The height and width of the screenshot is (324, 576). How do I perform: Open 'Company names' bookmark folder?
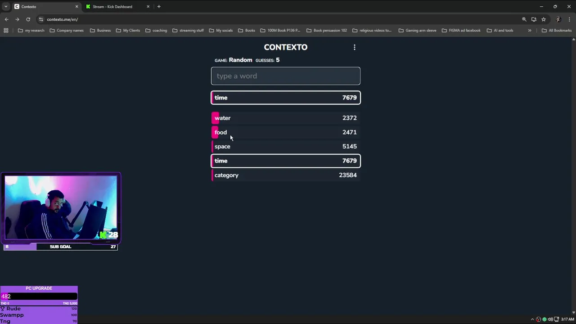(67, 31)
